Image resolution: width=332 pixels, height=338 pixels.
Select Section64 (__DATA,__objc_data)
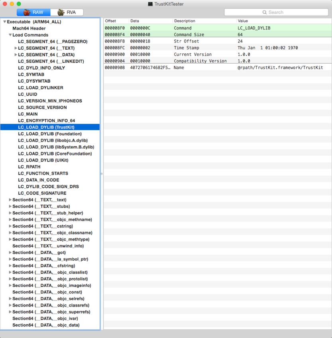[x=46, y=325]
